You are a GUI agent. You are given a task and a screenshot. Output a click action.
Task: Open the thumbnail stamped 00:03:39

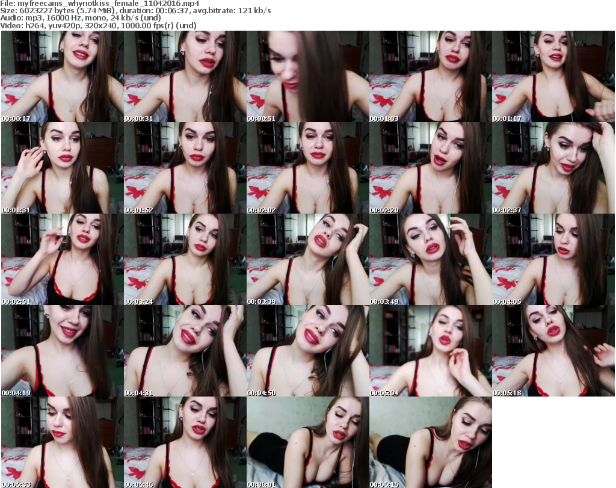(x=307, y=260)
